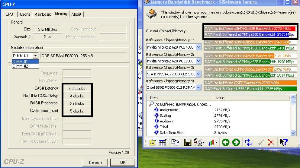Image resolution: width=300 pixels, height=168 pixels.
Task: Click the Item column header
Action: click(180, 98)
